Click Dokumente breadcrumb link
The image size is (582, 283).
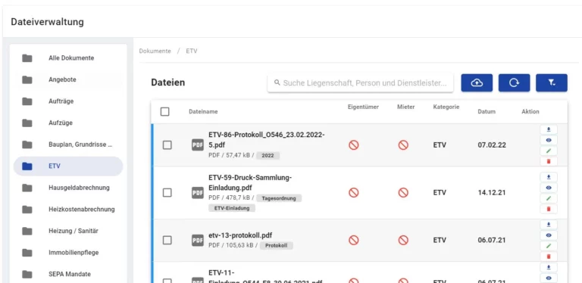[x=155, y=51]
